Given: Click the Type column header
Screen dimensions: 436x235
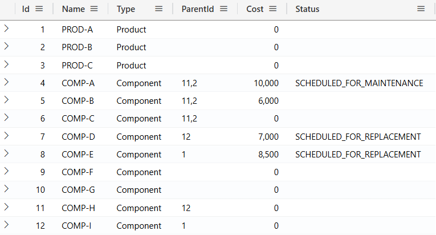Looking at the screenshot, I should pyautogui.click(x=126, y=9).
